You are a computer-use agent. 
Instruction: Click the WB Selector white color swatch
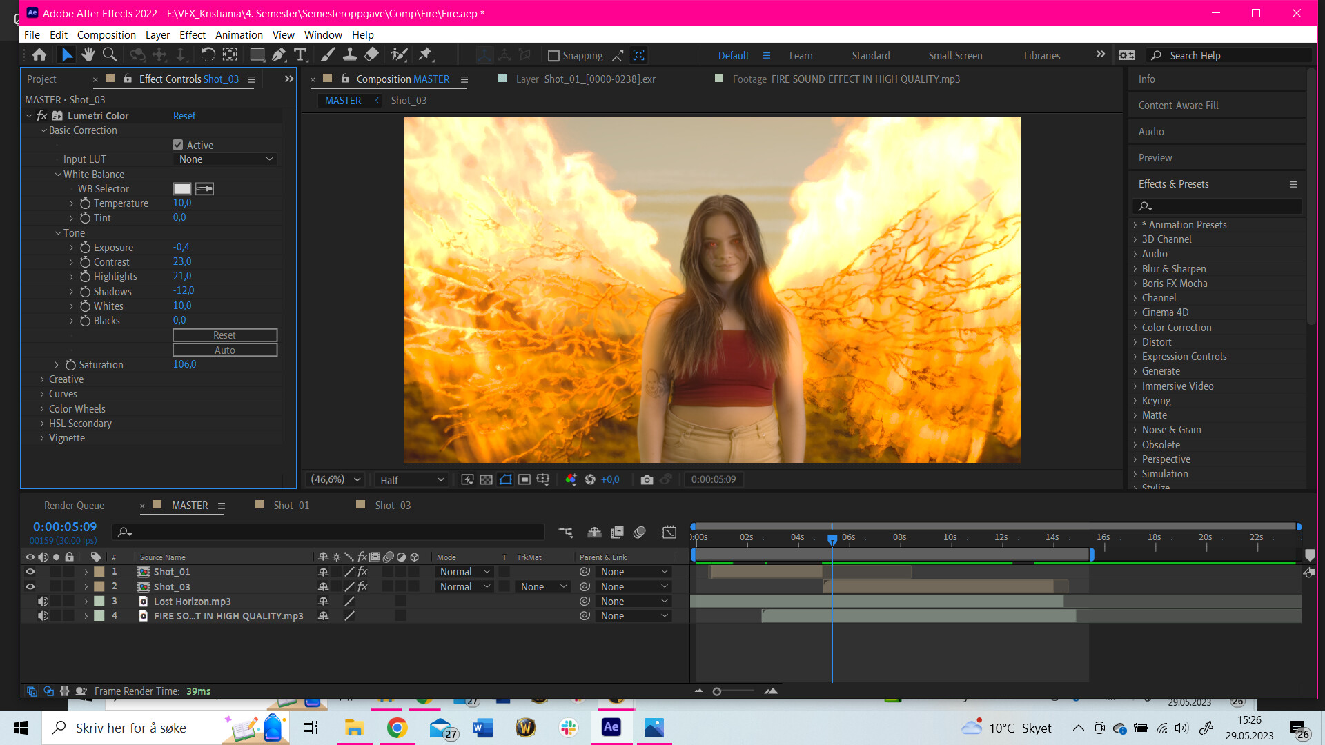[181, 188]
